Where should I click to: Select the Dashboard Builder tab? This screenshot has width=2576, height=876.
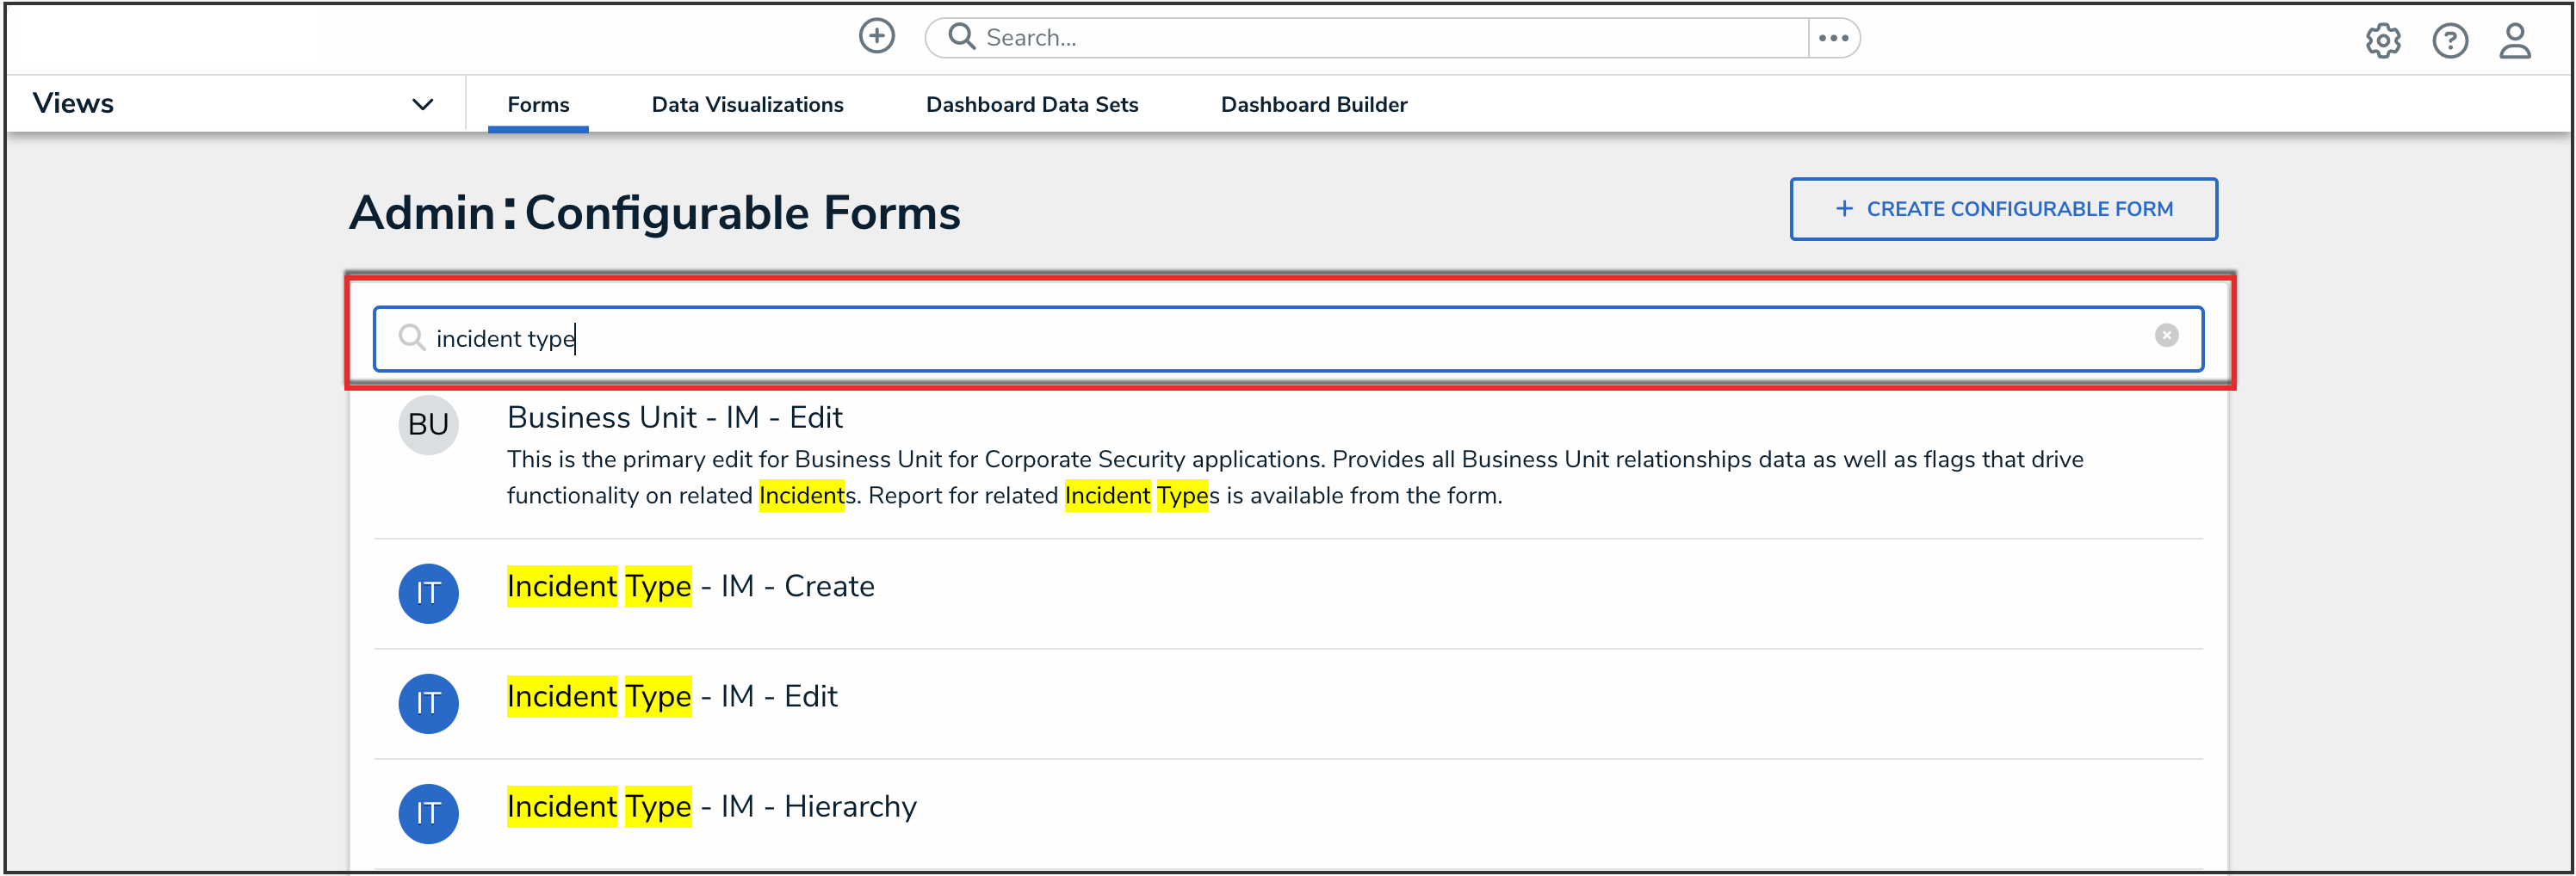point(1313,105)
